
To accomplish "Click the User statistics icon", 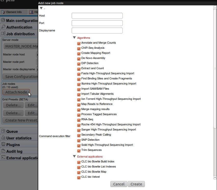I will click(3, 137).
